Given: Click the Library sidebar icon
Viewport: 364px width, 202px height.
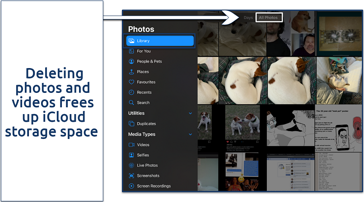Looking at the screenshot, I should tap(131, 41).
